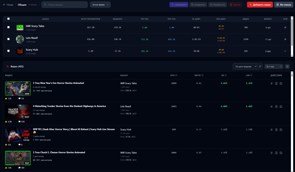Screen dimensions: 295x172
Task: Click into the 'Поиск канала...' search field
Action: point(66,5)
